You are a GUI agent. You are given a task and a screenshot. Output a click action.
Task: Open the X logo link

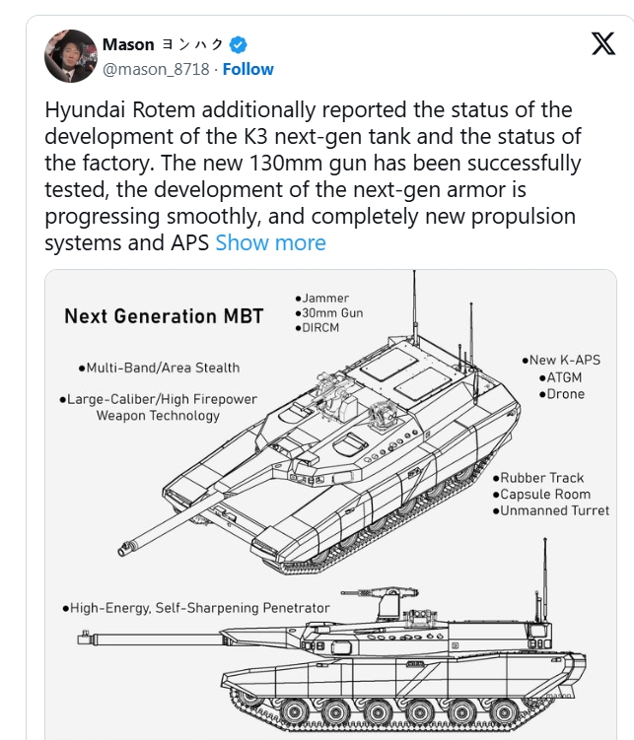[x=602, y=45]
